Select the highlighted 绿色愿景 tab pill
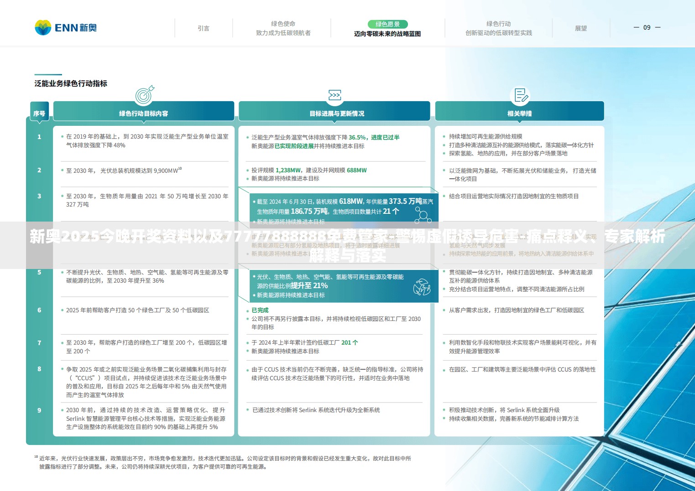695x491 pixels. pyautogui.click(x=387, y=24)
